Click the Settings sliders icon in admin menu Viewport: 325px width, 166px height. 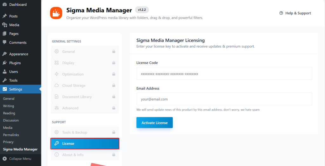pos(4,89)
